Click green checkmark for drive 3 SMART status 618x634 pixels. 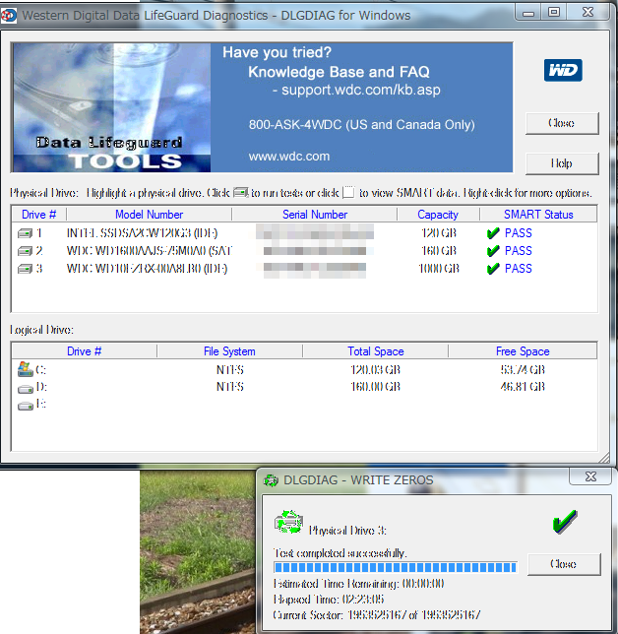(x=493, y=269)
